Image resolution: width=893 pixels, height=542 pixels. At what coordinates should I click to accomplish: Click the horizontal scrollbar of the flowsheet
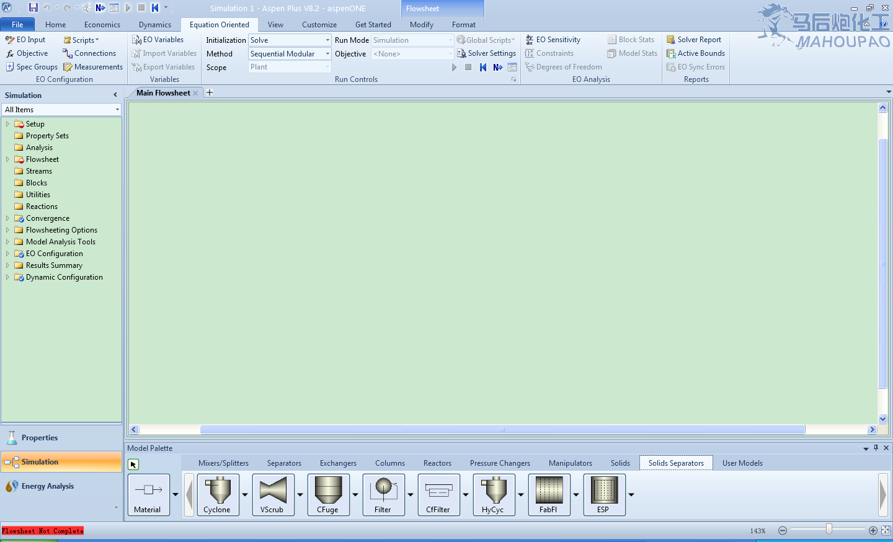502,429
